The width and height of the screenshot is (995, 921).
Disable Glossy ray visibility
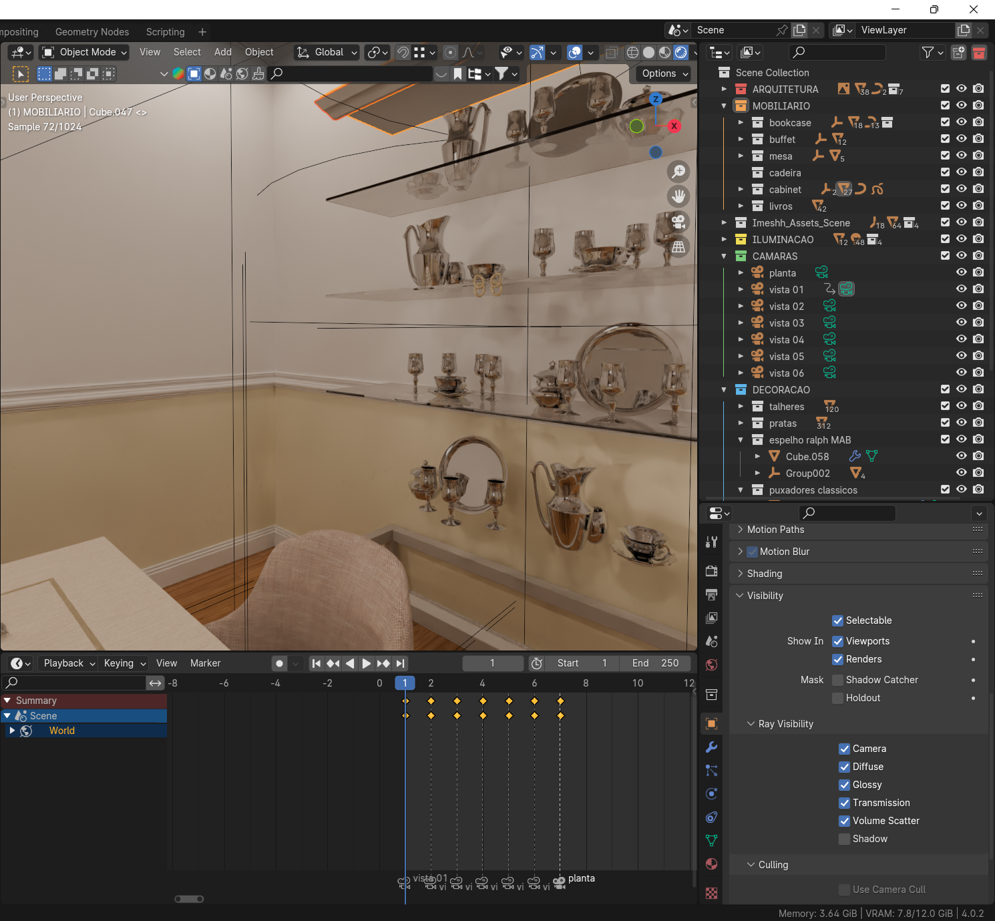(x=844, y=785)
